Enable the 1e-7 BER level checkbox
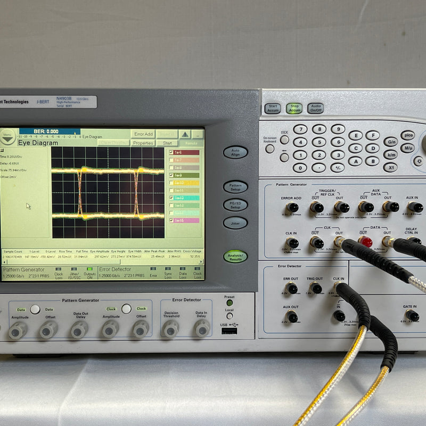Screen dimensions: 426x426 click(171, 160)
